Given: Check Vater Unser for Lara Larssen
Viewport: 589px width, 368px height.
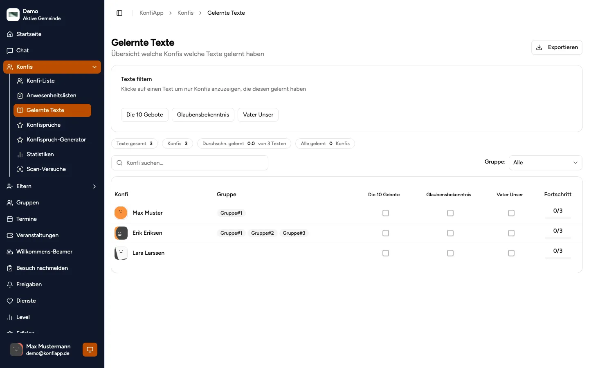Looking at the screenshot, I should click(x=511, y=253).
